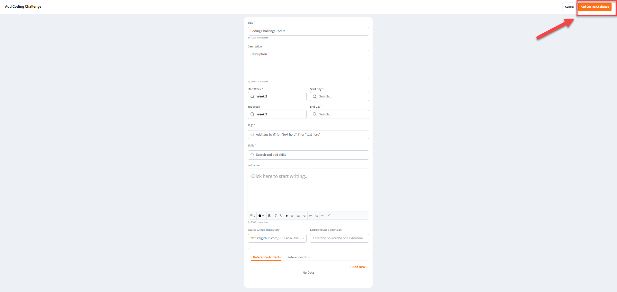Open the Start Day search dropdown
The width and height of the screenshot is (617, 292).
(339, 96)
